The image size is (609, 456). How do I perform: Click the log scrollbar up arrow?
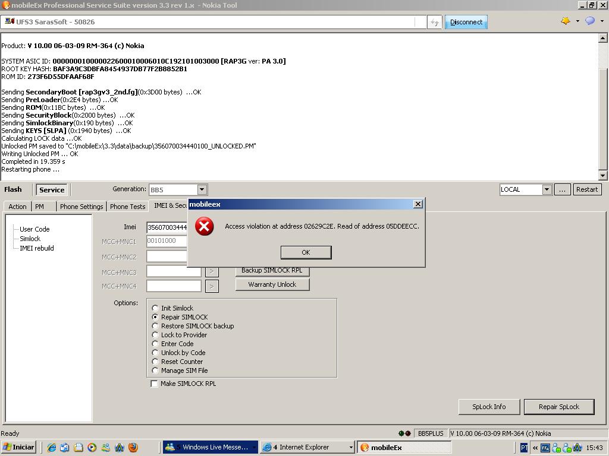pyautogui.click(x=603, y=37)
